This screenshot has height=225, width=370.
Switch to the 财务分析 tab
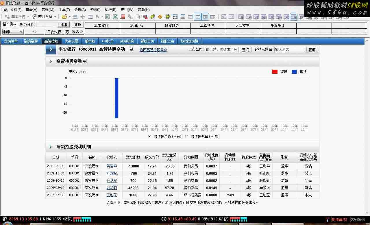(27, 25)
